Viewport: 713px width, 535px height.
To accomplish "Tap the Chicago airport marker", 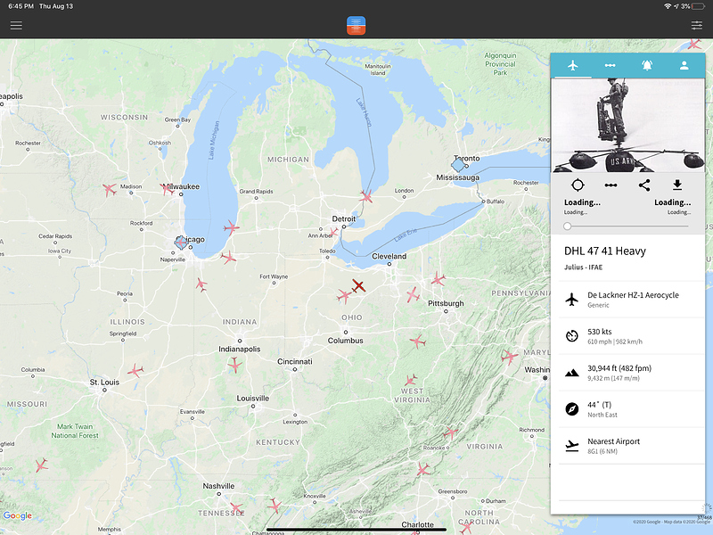I will click(x=181, y=242).
